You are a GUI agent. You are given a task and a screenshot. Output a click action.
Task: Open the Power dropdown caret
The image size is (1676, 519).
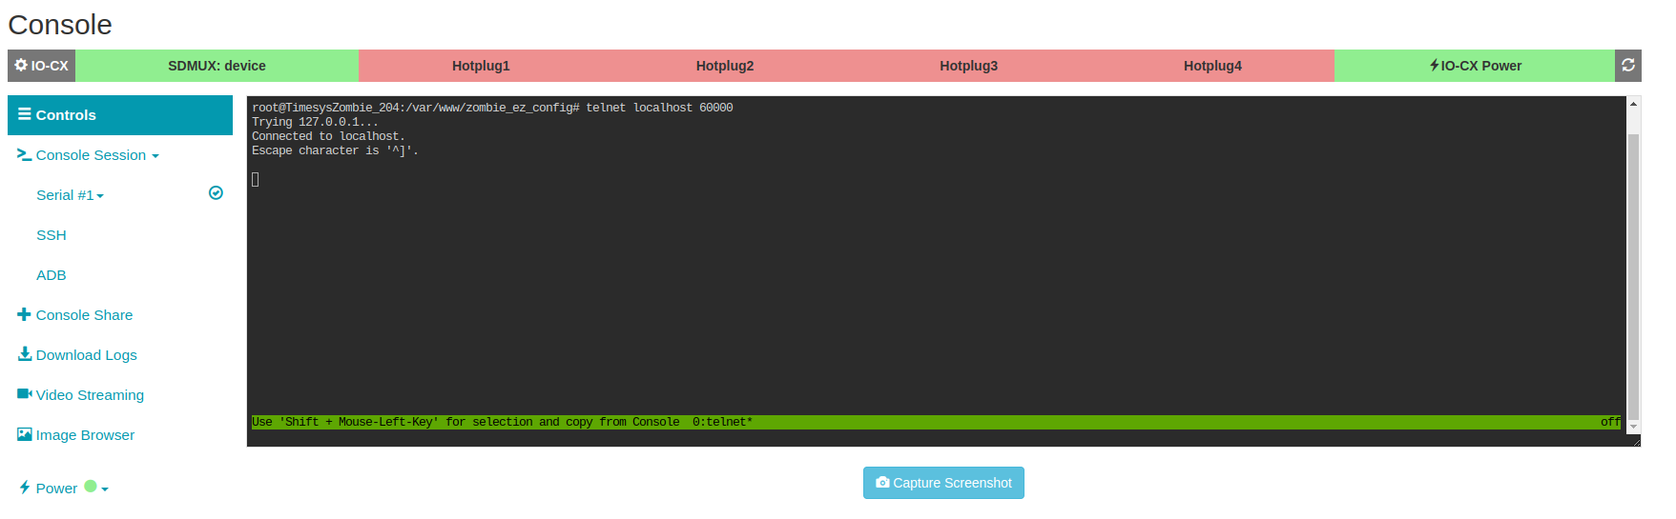105,489
